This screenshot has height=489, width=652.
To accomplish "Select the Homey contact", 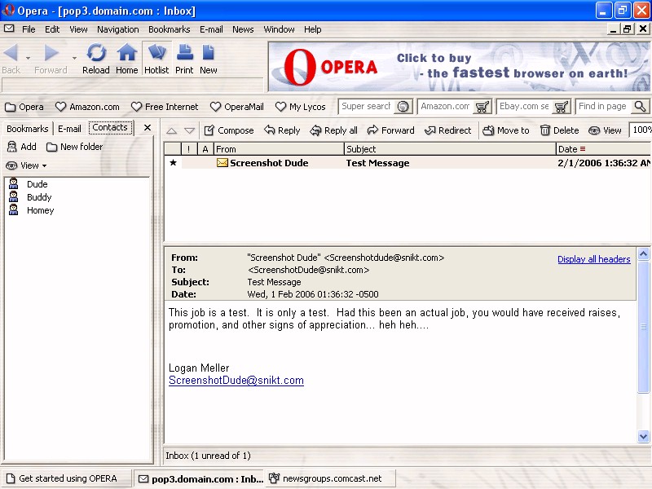I will pyautogui.click(x=40, y=210).
